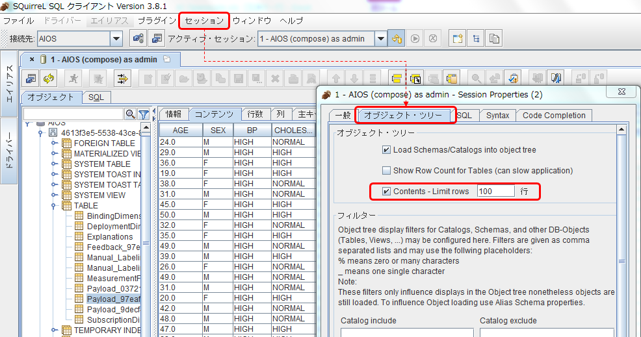Click the yellow refresh arrows session icon
641x337 pixels.
[x=49, y=78]
